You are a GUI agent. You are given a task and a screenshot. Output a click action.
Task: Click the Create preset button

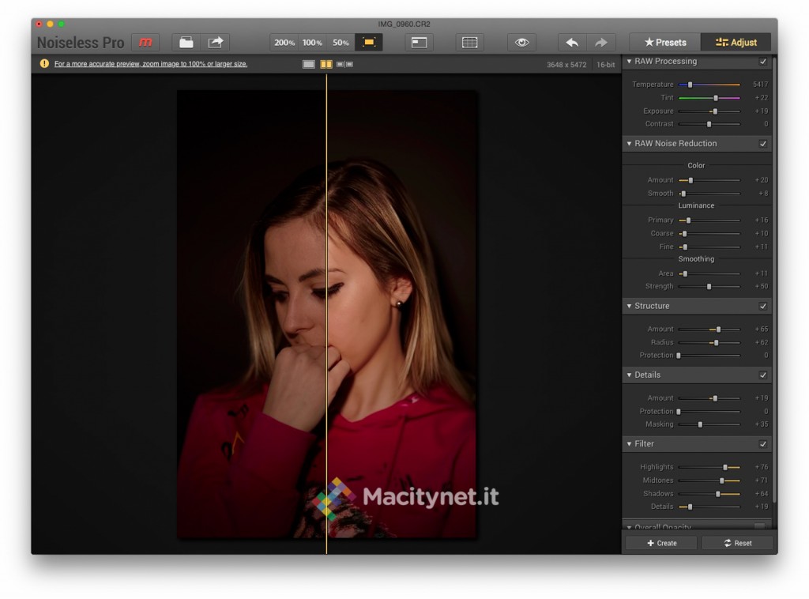661,543
